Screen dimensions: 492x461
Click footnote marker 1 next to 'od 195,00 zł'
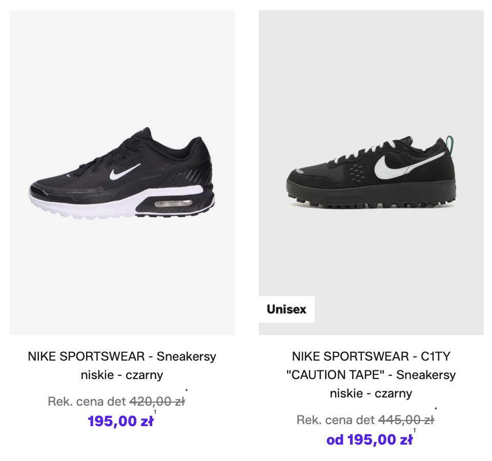click(x=415, y=430)
